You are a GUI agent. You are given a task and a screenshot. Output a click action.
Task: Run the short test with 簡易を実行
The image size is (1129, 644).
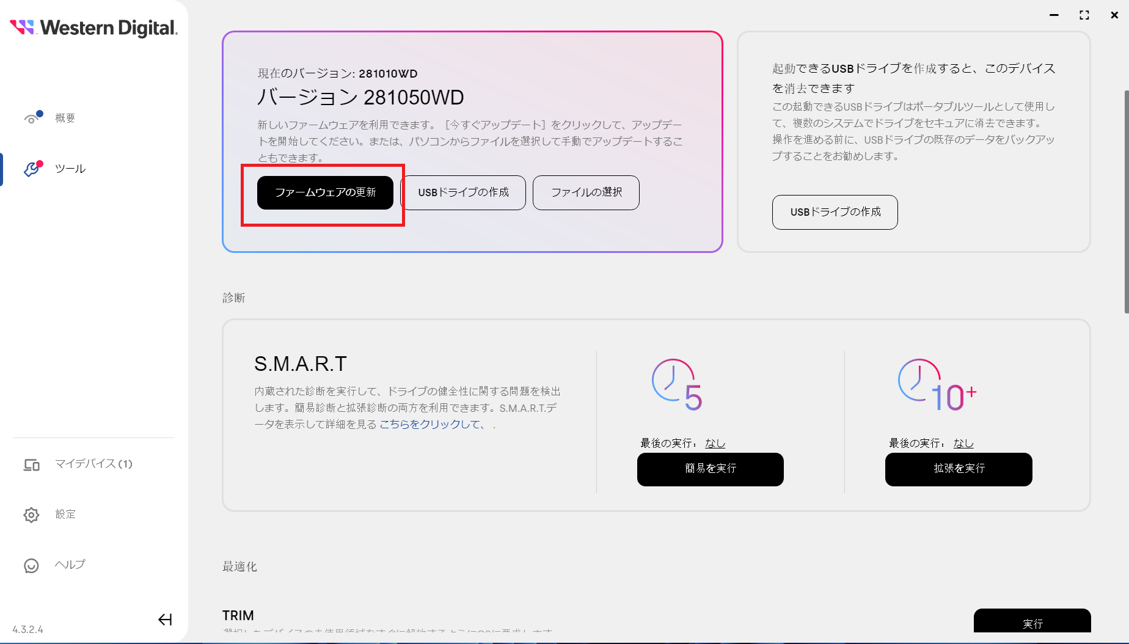point(710,469)
